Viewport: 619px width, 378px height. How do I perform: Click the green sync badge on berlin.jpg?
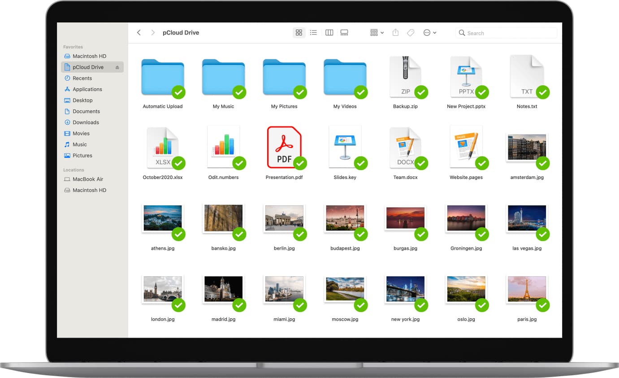[x=299, y=235]
